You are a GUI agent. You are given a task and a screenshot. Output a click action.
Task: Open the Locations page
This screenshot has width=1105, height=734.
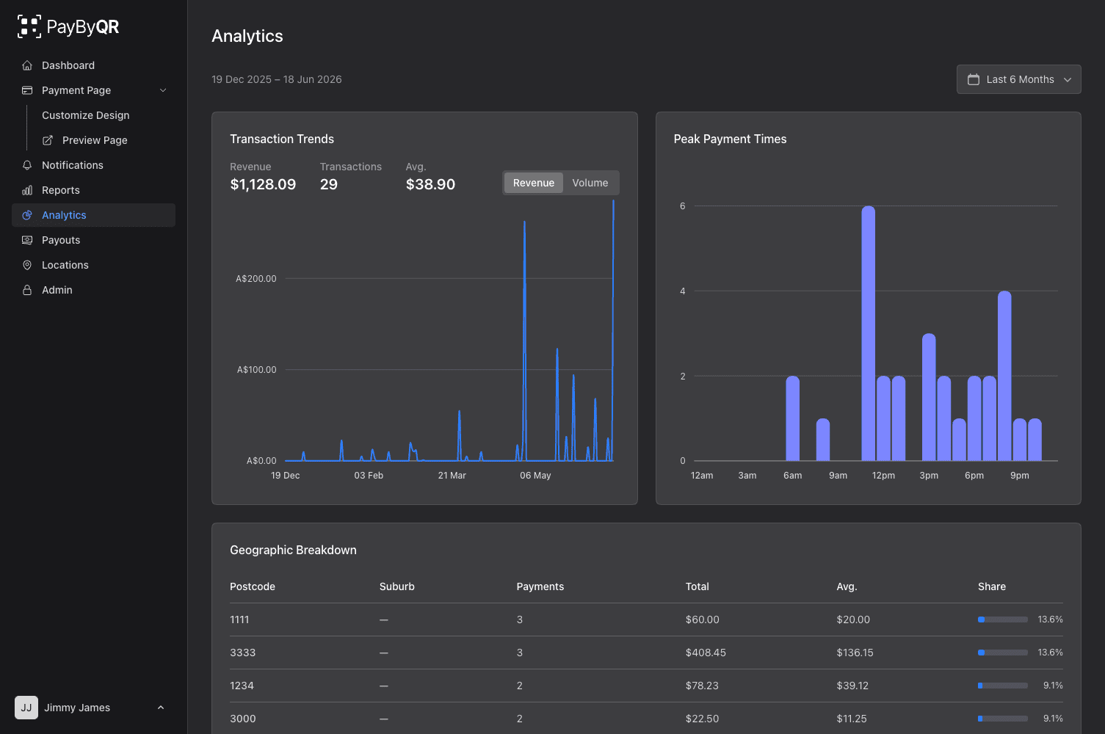[x=93, y=265]
